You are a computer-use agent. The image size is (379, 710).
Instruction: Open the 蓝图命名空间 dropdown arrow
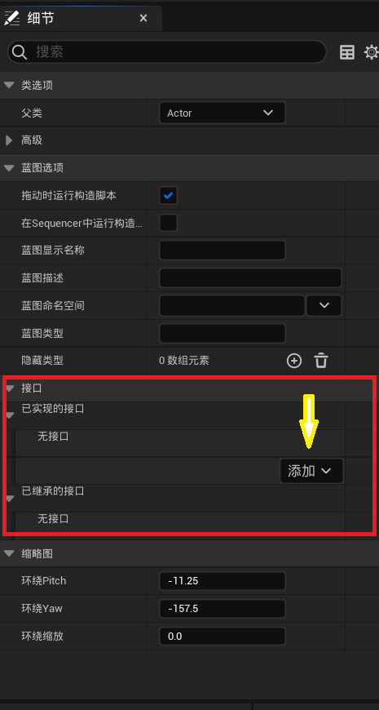tap(324, 306)
